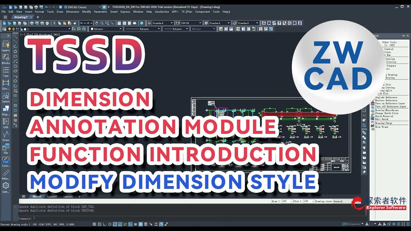Screen dimensions: 411x231
Task: Click Drawing Purge in TSSD panel
Action: 384,123
